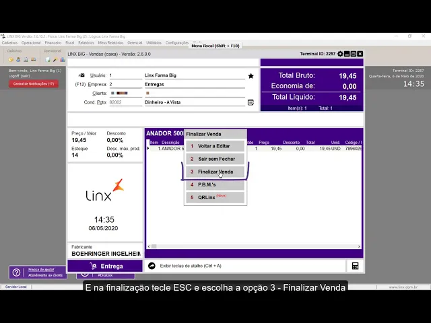431x323 pixels.
Task: Open the calculator icon in bottom bar
Action: pyautogui.click(x=355, y=266)
